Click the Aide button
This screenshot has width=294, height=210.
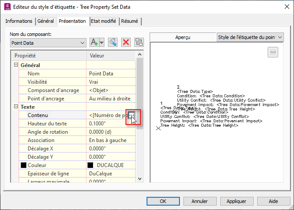(x=273, y=201)
